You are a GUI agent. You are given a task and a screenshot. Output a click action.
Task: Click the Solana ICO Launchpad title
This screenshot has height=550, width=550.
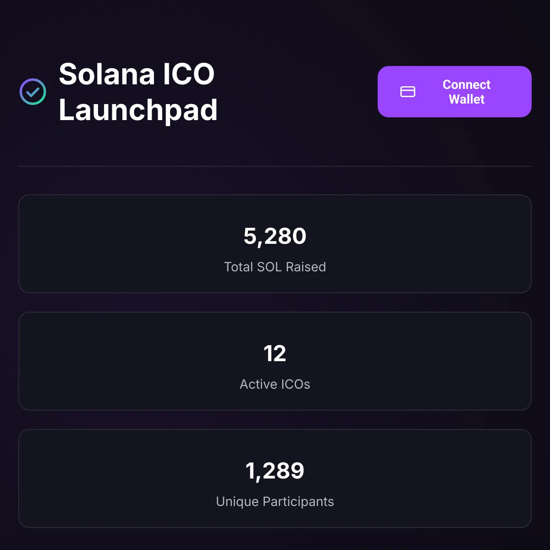click(137, 92)
